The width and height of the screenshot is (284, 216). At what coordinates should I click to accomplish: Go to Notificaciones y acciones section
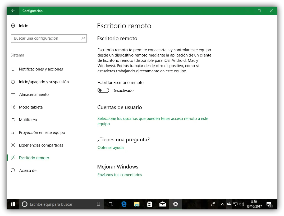[x=41, y=69]
